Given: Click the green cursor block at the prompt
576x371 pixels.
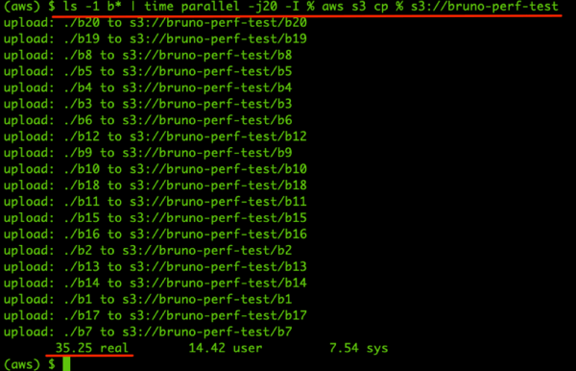Looking at the screenshot, I should coord(66,363).
